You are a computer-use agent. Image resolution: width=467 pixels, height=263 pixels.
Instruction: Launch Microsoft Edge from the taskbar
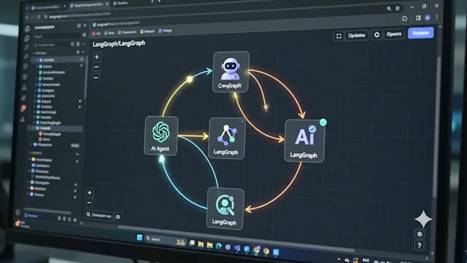(219, 246)
